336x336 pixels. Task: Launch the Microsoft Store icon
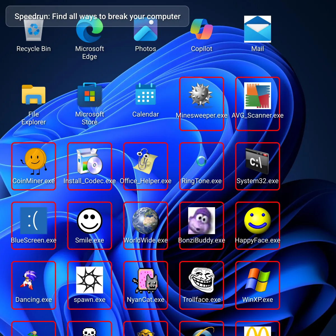click(90, 95)
